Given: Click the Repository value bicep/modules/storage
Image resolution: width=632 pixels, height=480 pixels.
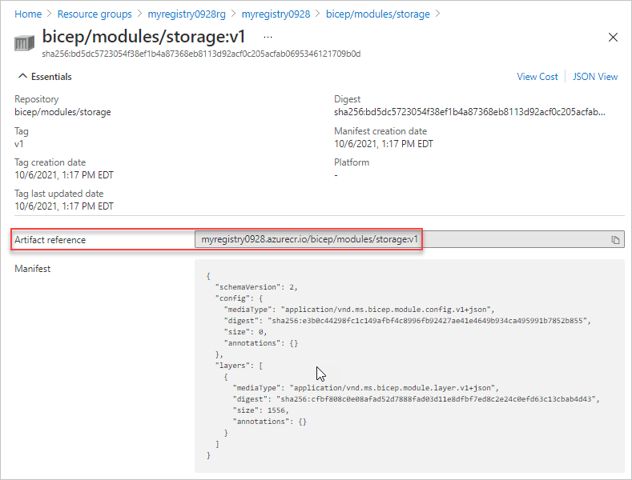Looking at the screenshot, I should [x=62, y=112].
